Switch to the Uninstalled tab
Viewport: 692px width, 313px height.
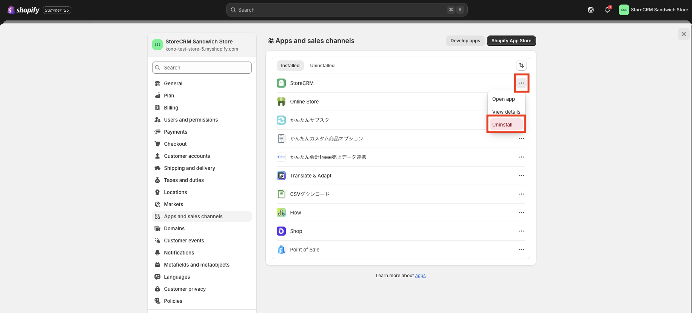tap(322, 66)
